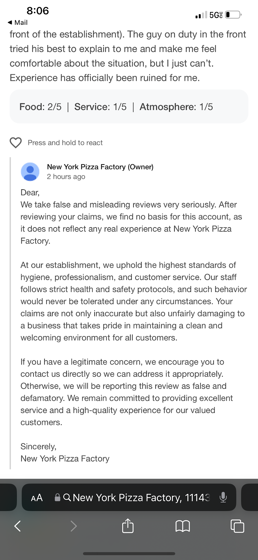Screen dimensions: 258x560
Task: Tap the forward chevron in bottom toolbar
Action: click(x=74, y=526)
